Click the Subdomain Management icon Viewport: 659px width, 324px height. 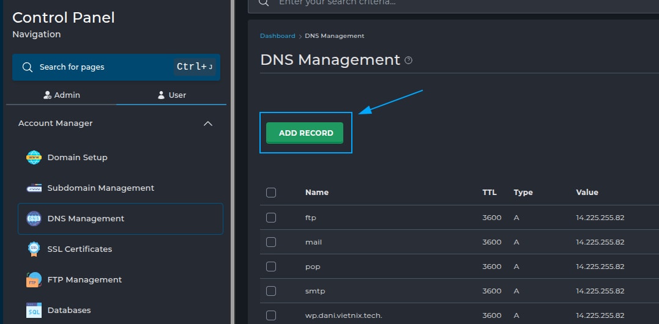(x=34, y=188)
